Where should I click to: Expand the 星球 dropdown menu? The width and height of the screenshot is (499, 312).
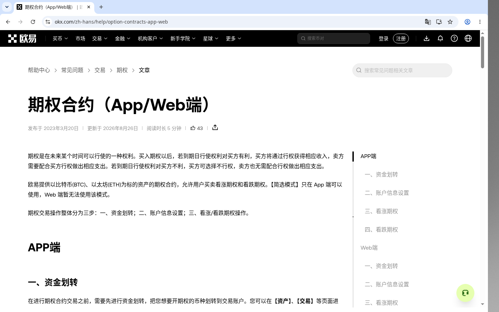click(x=211, y=38)
